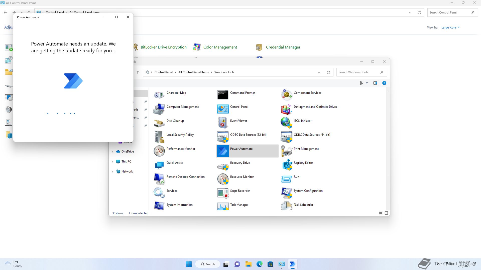Image resolution: width=481 pixels, height=270 pixels.
Task: Open Credential Manager in Control Panel
Action: coord(283,47)
